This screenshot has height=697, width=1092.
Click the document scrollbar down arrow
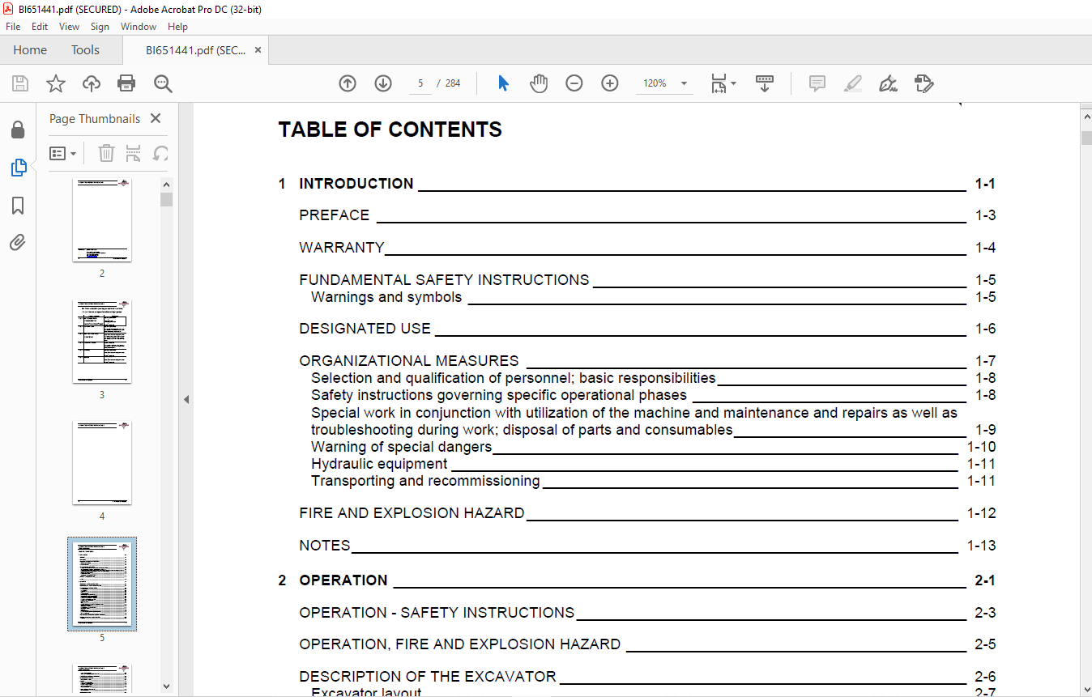point(1086,688)
